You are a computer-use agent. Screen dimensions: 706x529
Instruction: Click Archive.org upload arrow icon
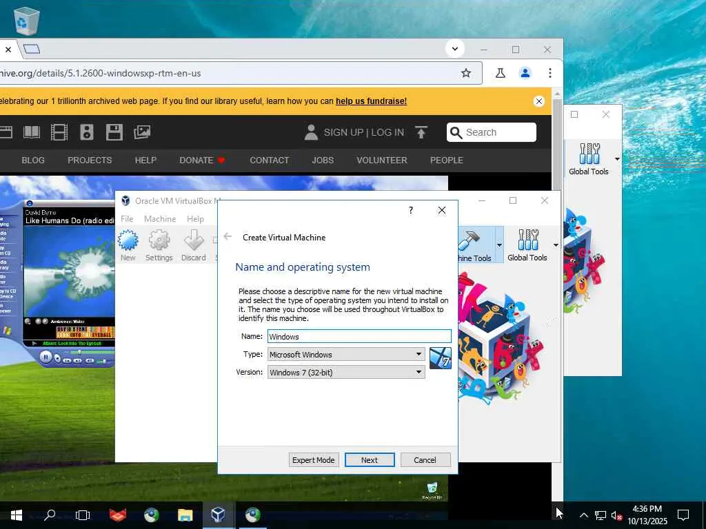[421, 132]
